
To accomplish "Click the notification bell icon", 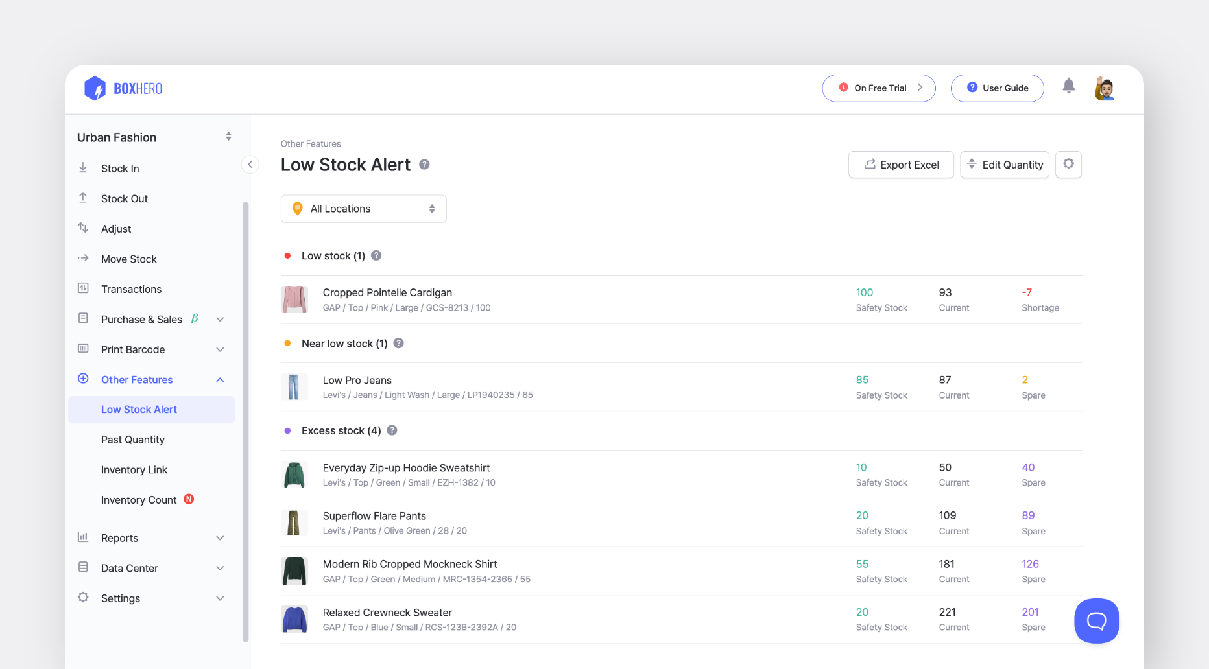I will (x=1069, y=86).
